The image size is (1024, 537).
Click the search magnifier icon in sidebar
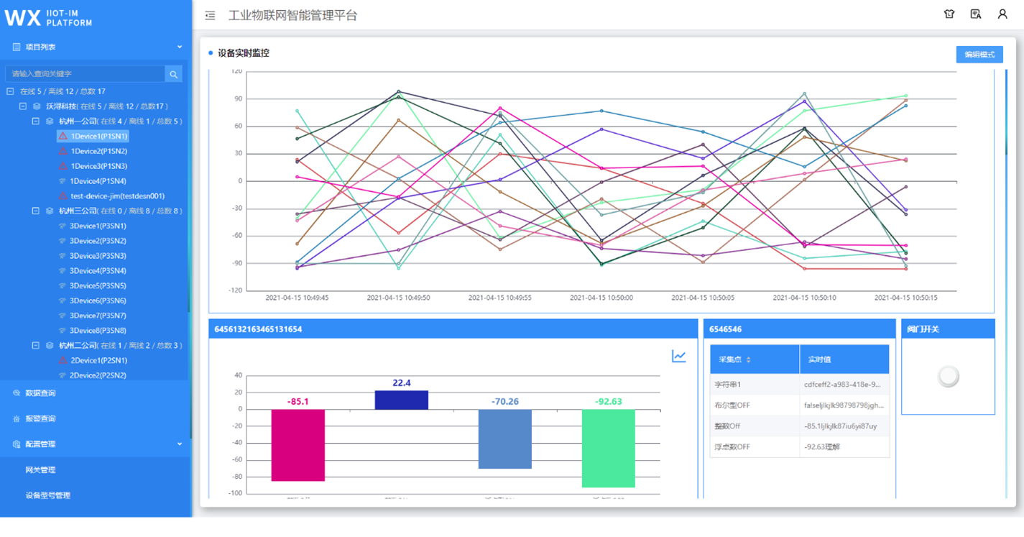click(x=173, y=74)
